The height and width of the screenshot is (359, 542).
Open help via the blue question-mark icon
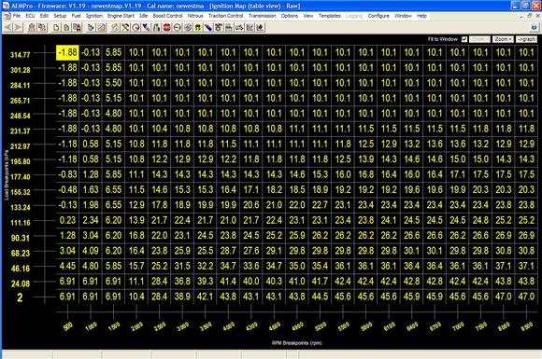(x=534, y=27)
